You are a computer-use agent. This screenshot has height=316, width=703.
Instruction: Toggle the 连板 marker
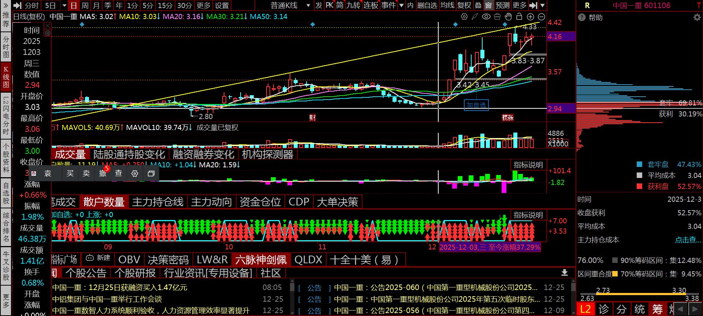coord(371,5)
